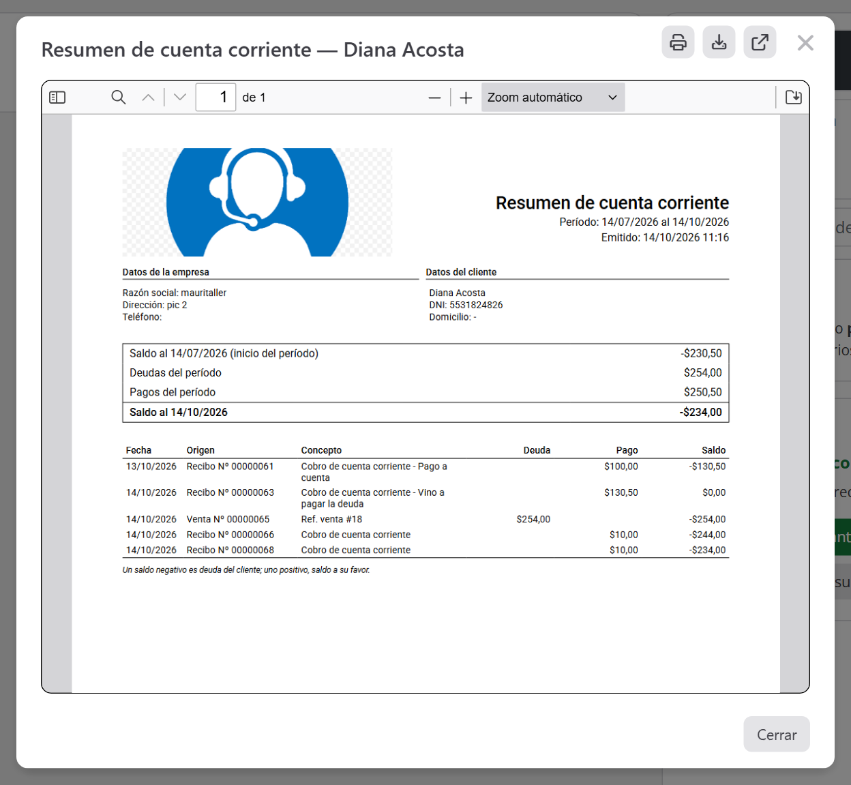
Task: Click 'Venta Nº 00000065' in the table
Action: click(x=228, y=519)
